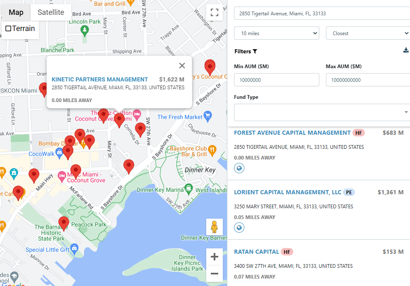This screenshot has height=286, width=410.
Task: Expand the Fund Type dropdown
Action: [322, 112]
